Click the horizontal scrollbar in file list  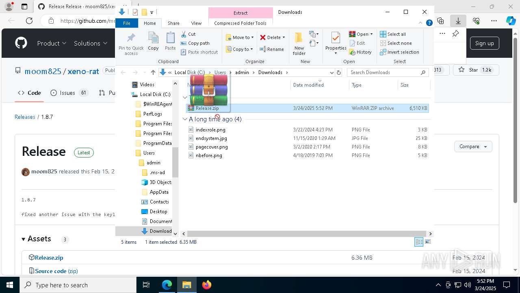click(306, 234)
